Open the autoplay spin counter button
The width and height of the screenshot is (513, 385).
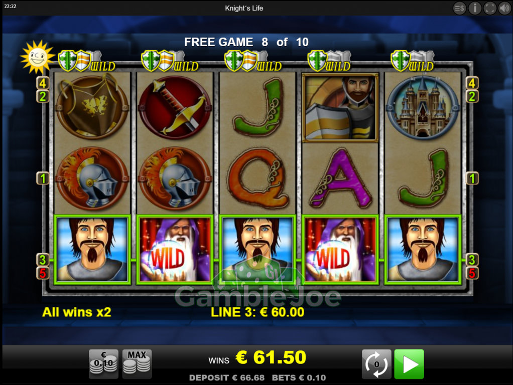tap(376, 364)
